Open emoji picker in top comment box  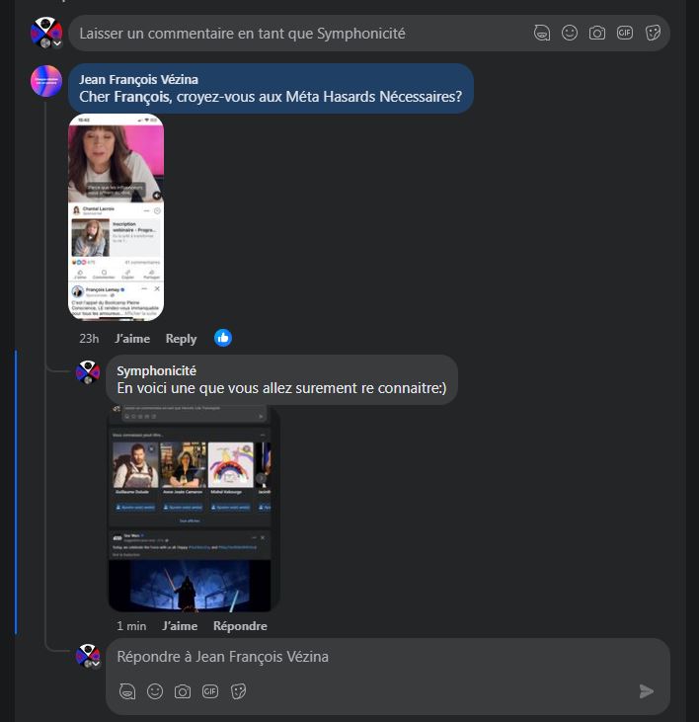570,33
